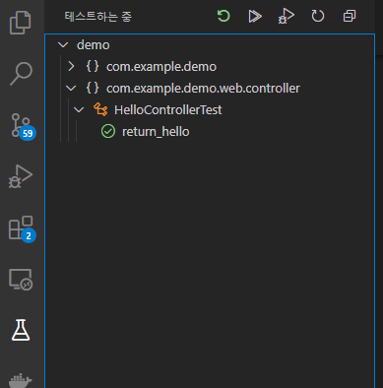Select HelloControllerTest class label
Image resolution: width=383 pixels, height=388 pixels.
(168, 110)
